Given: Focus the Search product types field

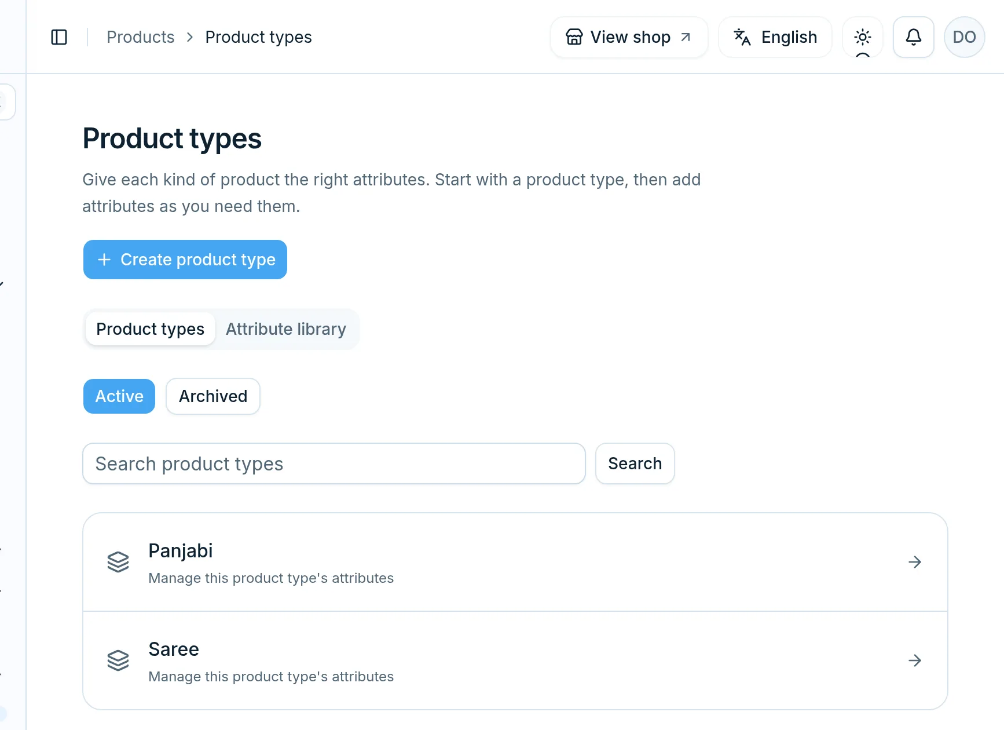Looking at the screenshot, I should pos(334,463).
